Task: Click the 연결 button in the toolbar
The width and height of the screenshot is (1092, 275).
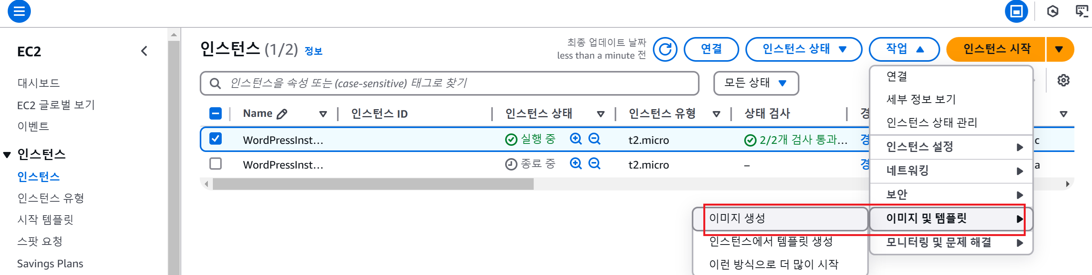Action: click(711, 49)
